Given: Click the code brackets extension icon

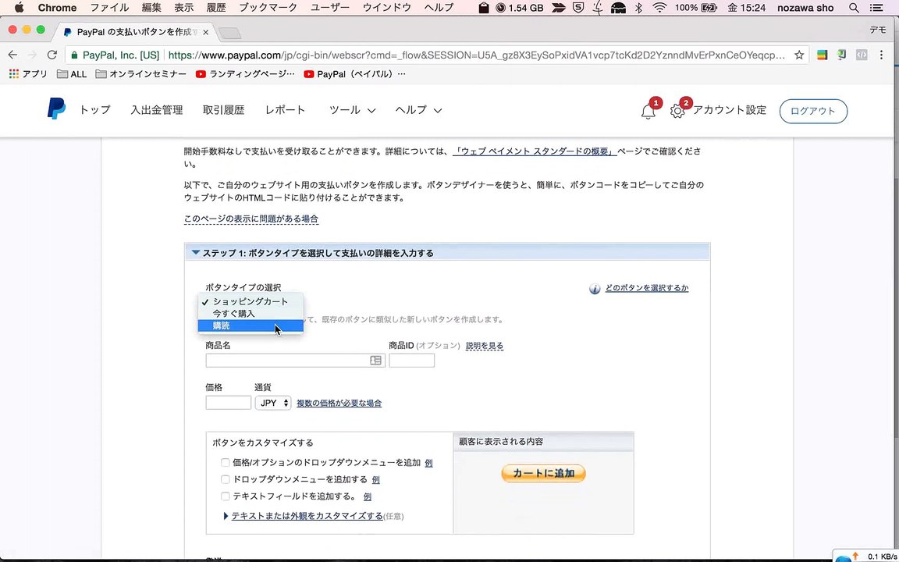Looking at the screenshot, I should pos(862,55).
